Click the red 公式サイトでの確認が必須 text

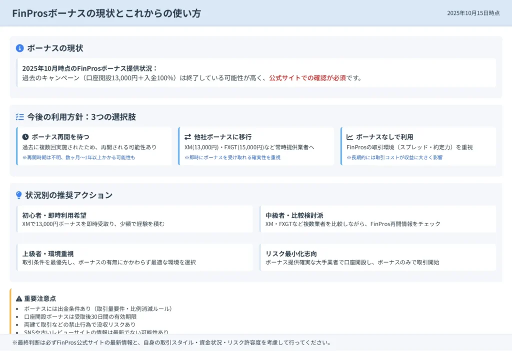(x=307, y=78)
